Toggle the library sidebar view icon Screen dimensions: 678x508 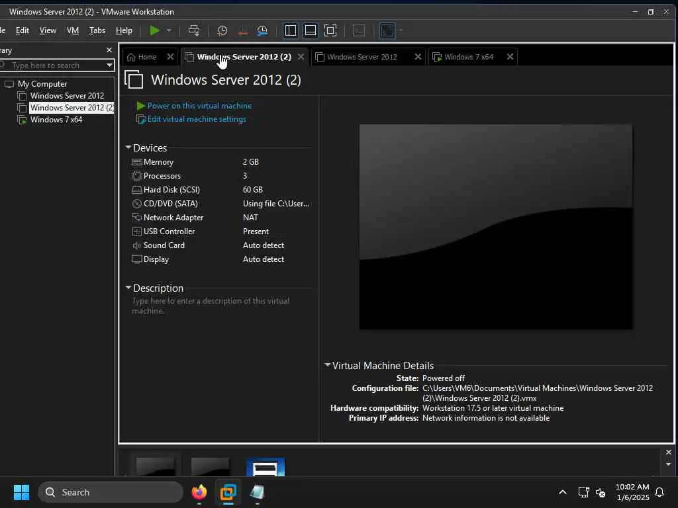pos(291,30)
